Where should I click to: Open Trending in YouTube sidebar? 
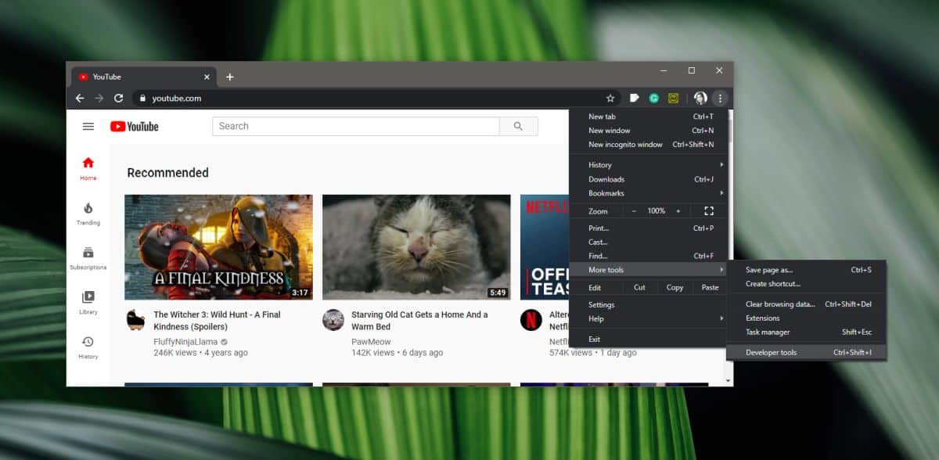(88, 213)
